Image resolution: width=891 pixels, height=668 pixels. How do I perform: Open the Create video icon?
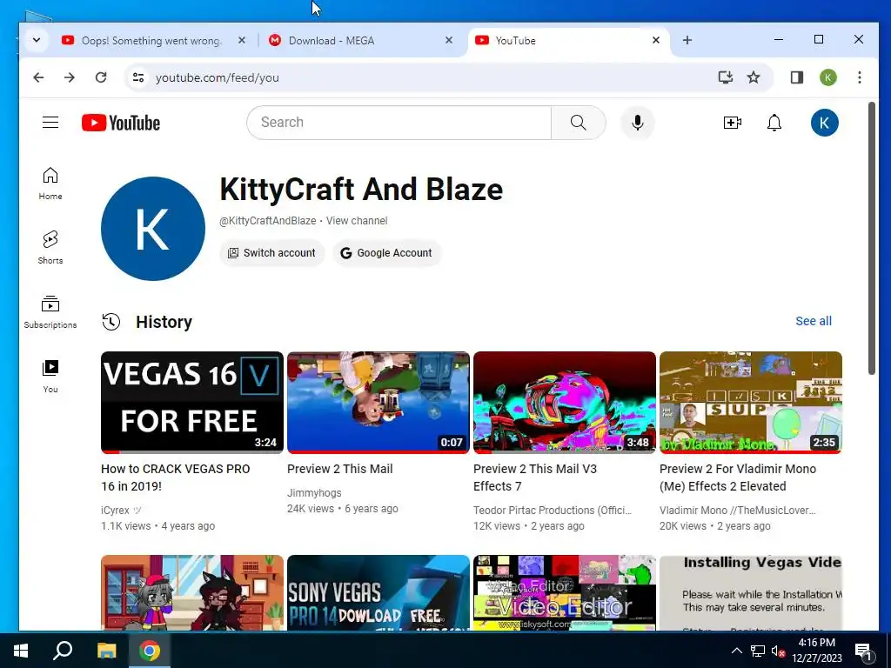732,122
